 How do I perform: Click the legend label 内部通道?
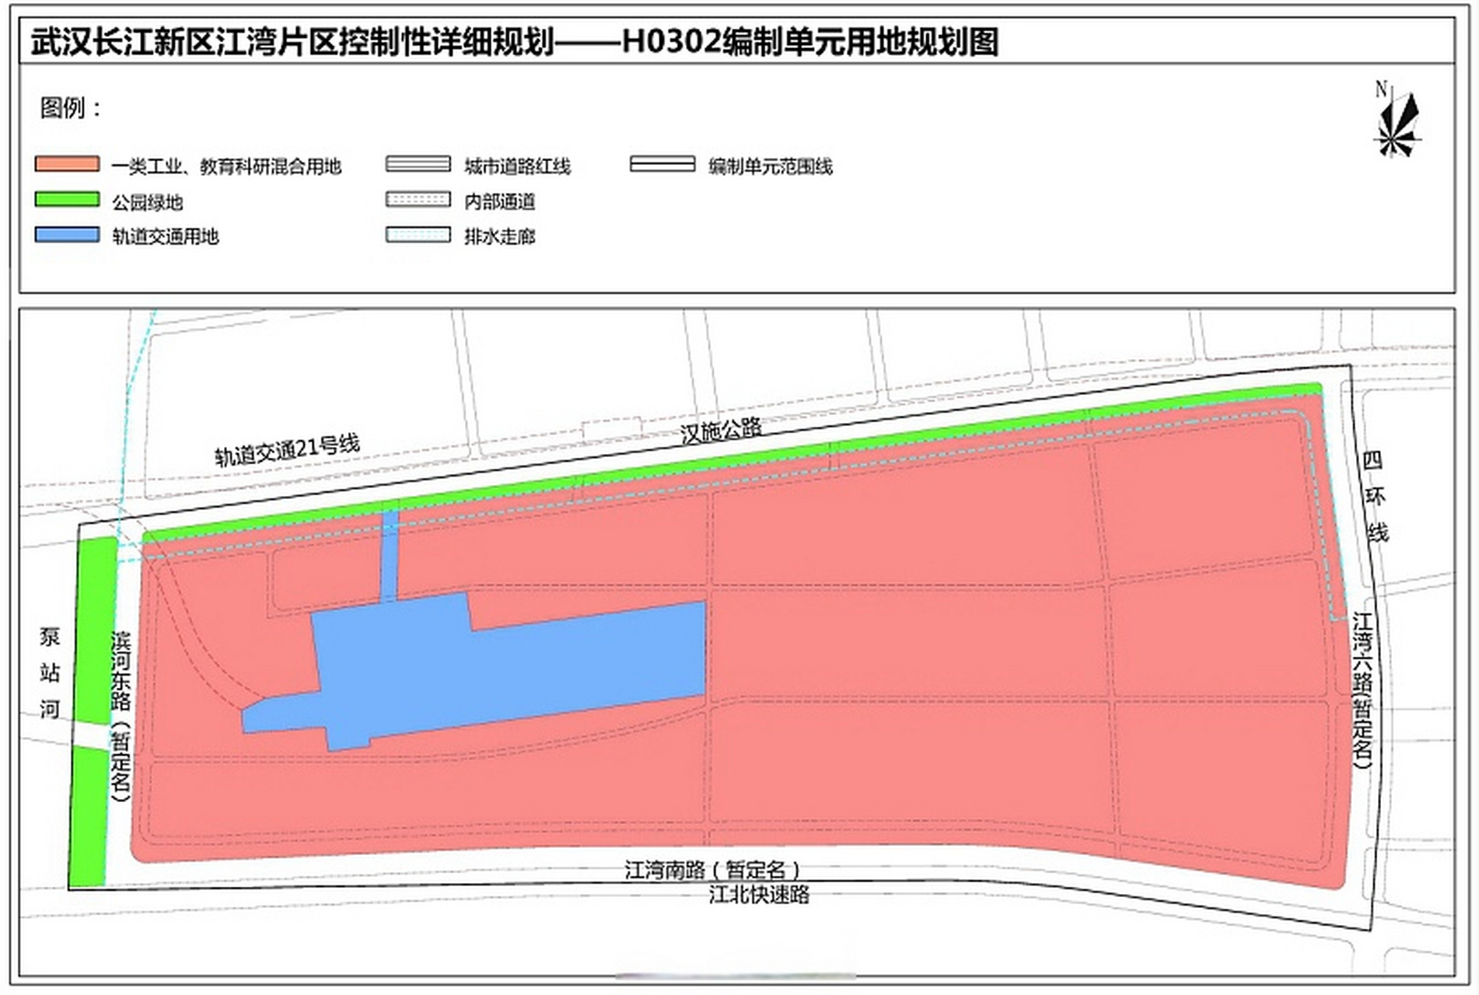click(499, 202)
